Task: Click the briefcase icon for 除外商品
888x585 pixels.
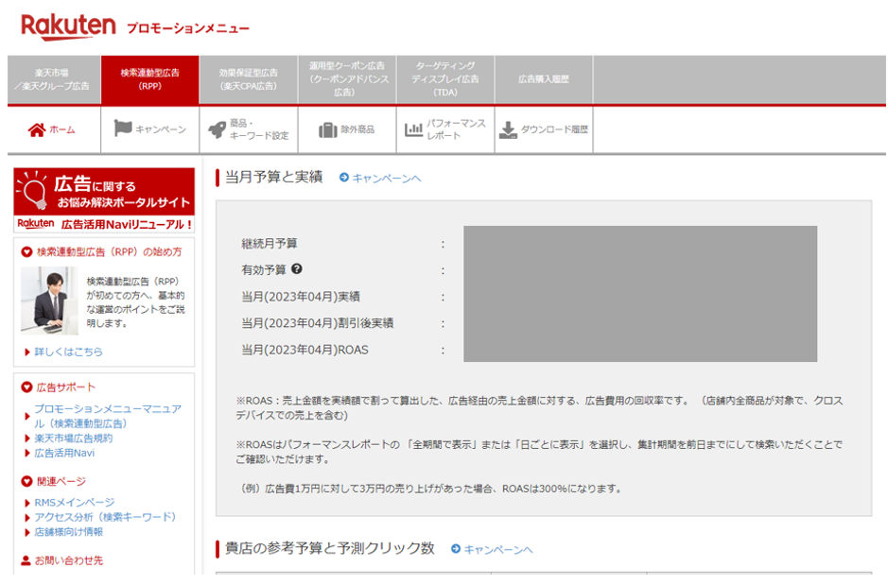Action: 328,130
